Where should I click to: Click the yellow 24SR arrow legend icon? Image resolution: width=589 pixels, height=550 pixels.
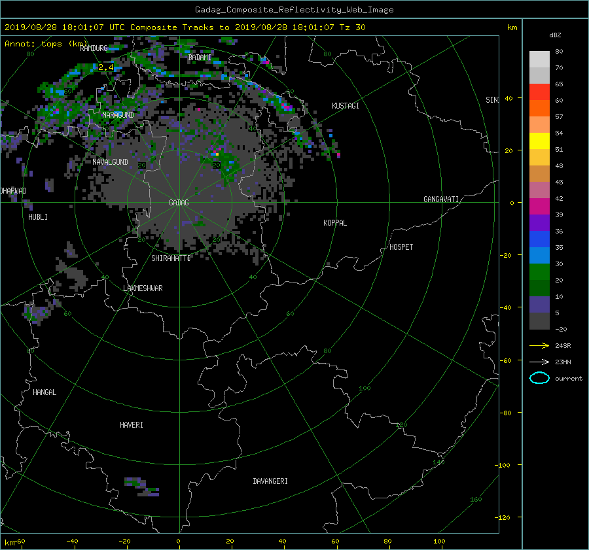point(539,346)
